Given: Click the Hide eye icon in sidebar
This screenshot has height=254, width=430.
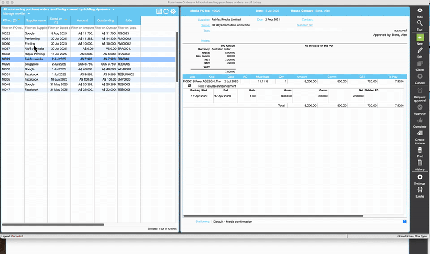Looking at the screenshot, I should [420, 10].
